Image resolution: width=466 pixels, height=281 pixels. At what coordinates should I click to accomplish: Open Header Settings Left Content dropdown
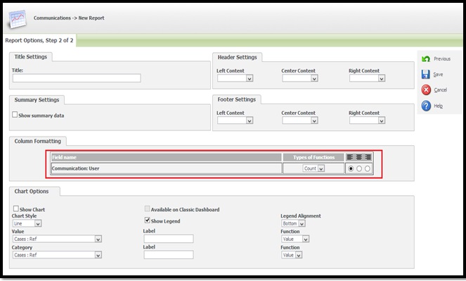(x=235, y=78)
